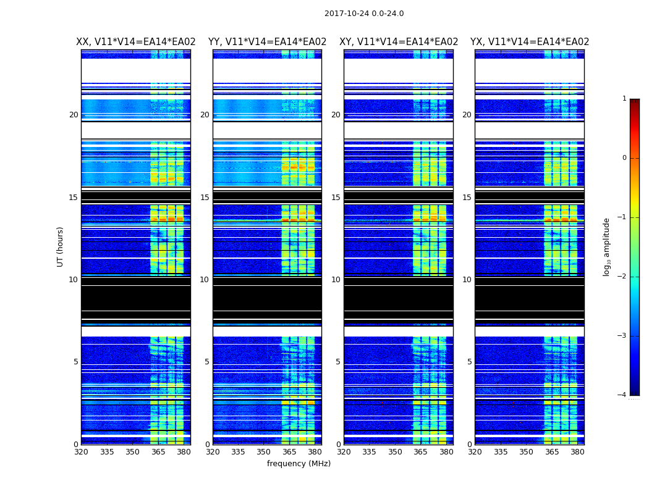Screen dimensions: 649x494
Task: Click the 365 MHz tick in XX panel
Action: pyautogui.click(x=158, y=452)
